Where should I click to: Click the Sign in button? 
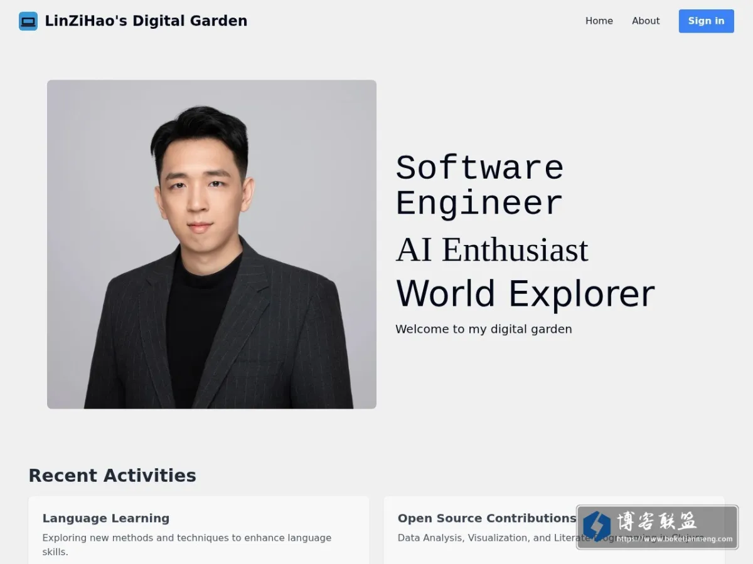(x=707, y=21)
